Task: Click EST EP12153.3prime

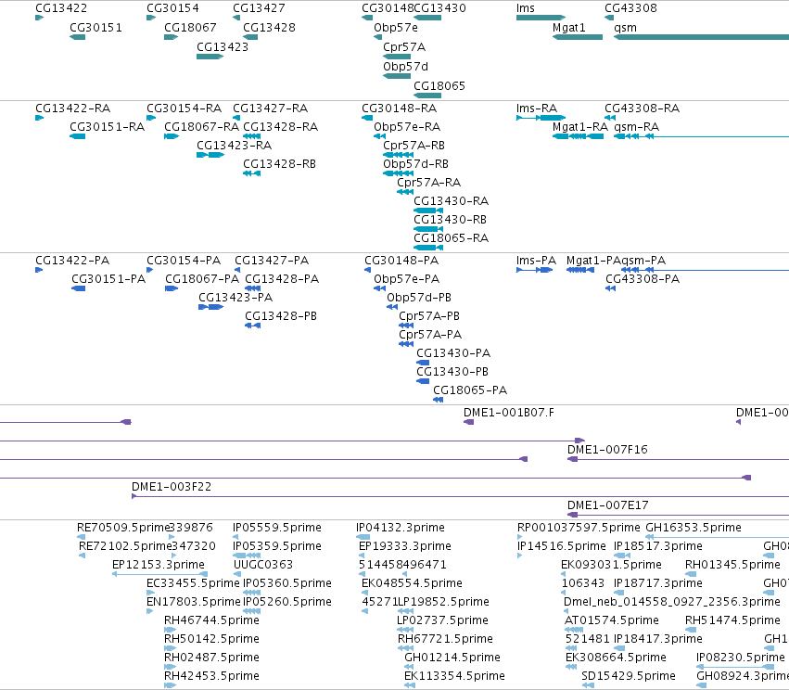Action: [159, 574]
